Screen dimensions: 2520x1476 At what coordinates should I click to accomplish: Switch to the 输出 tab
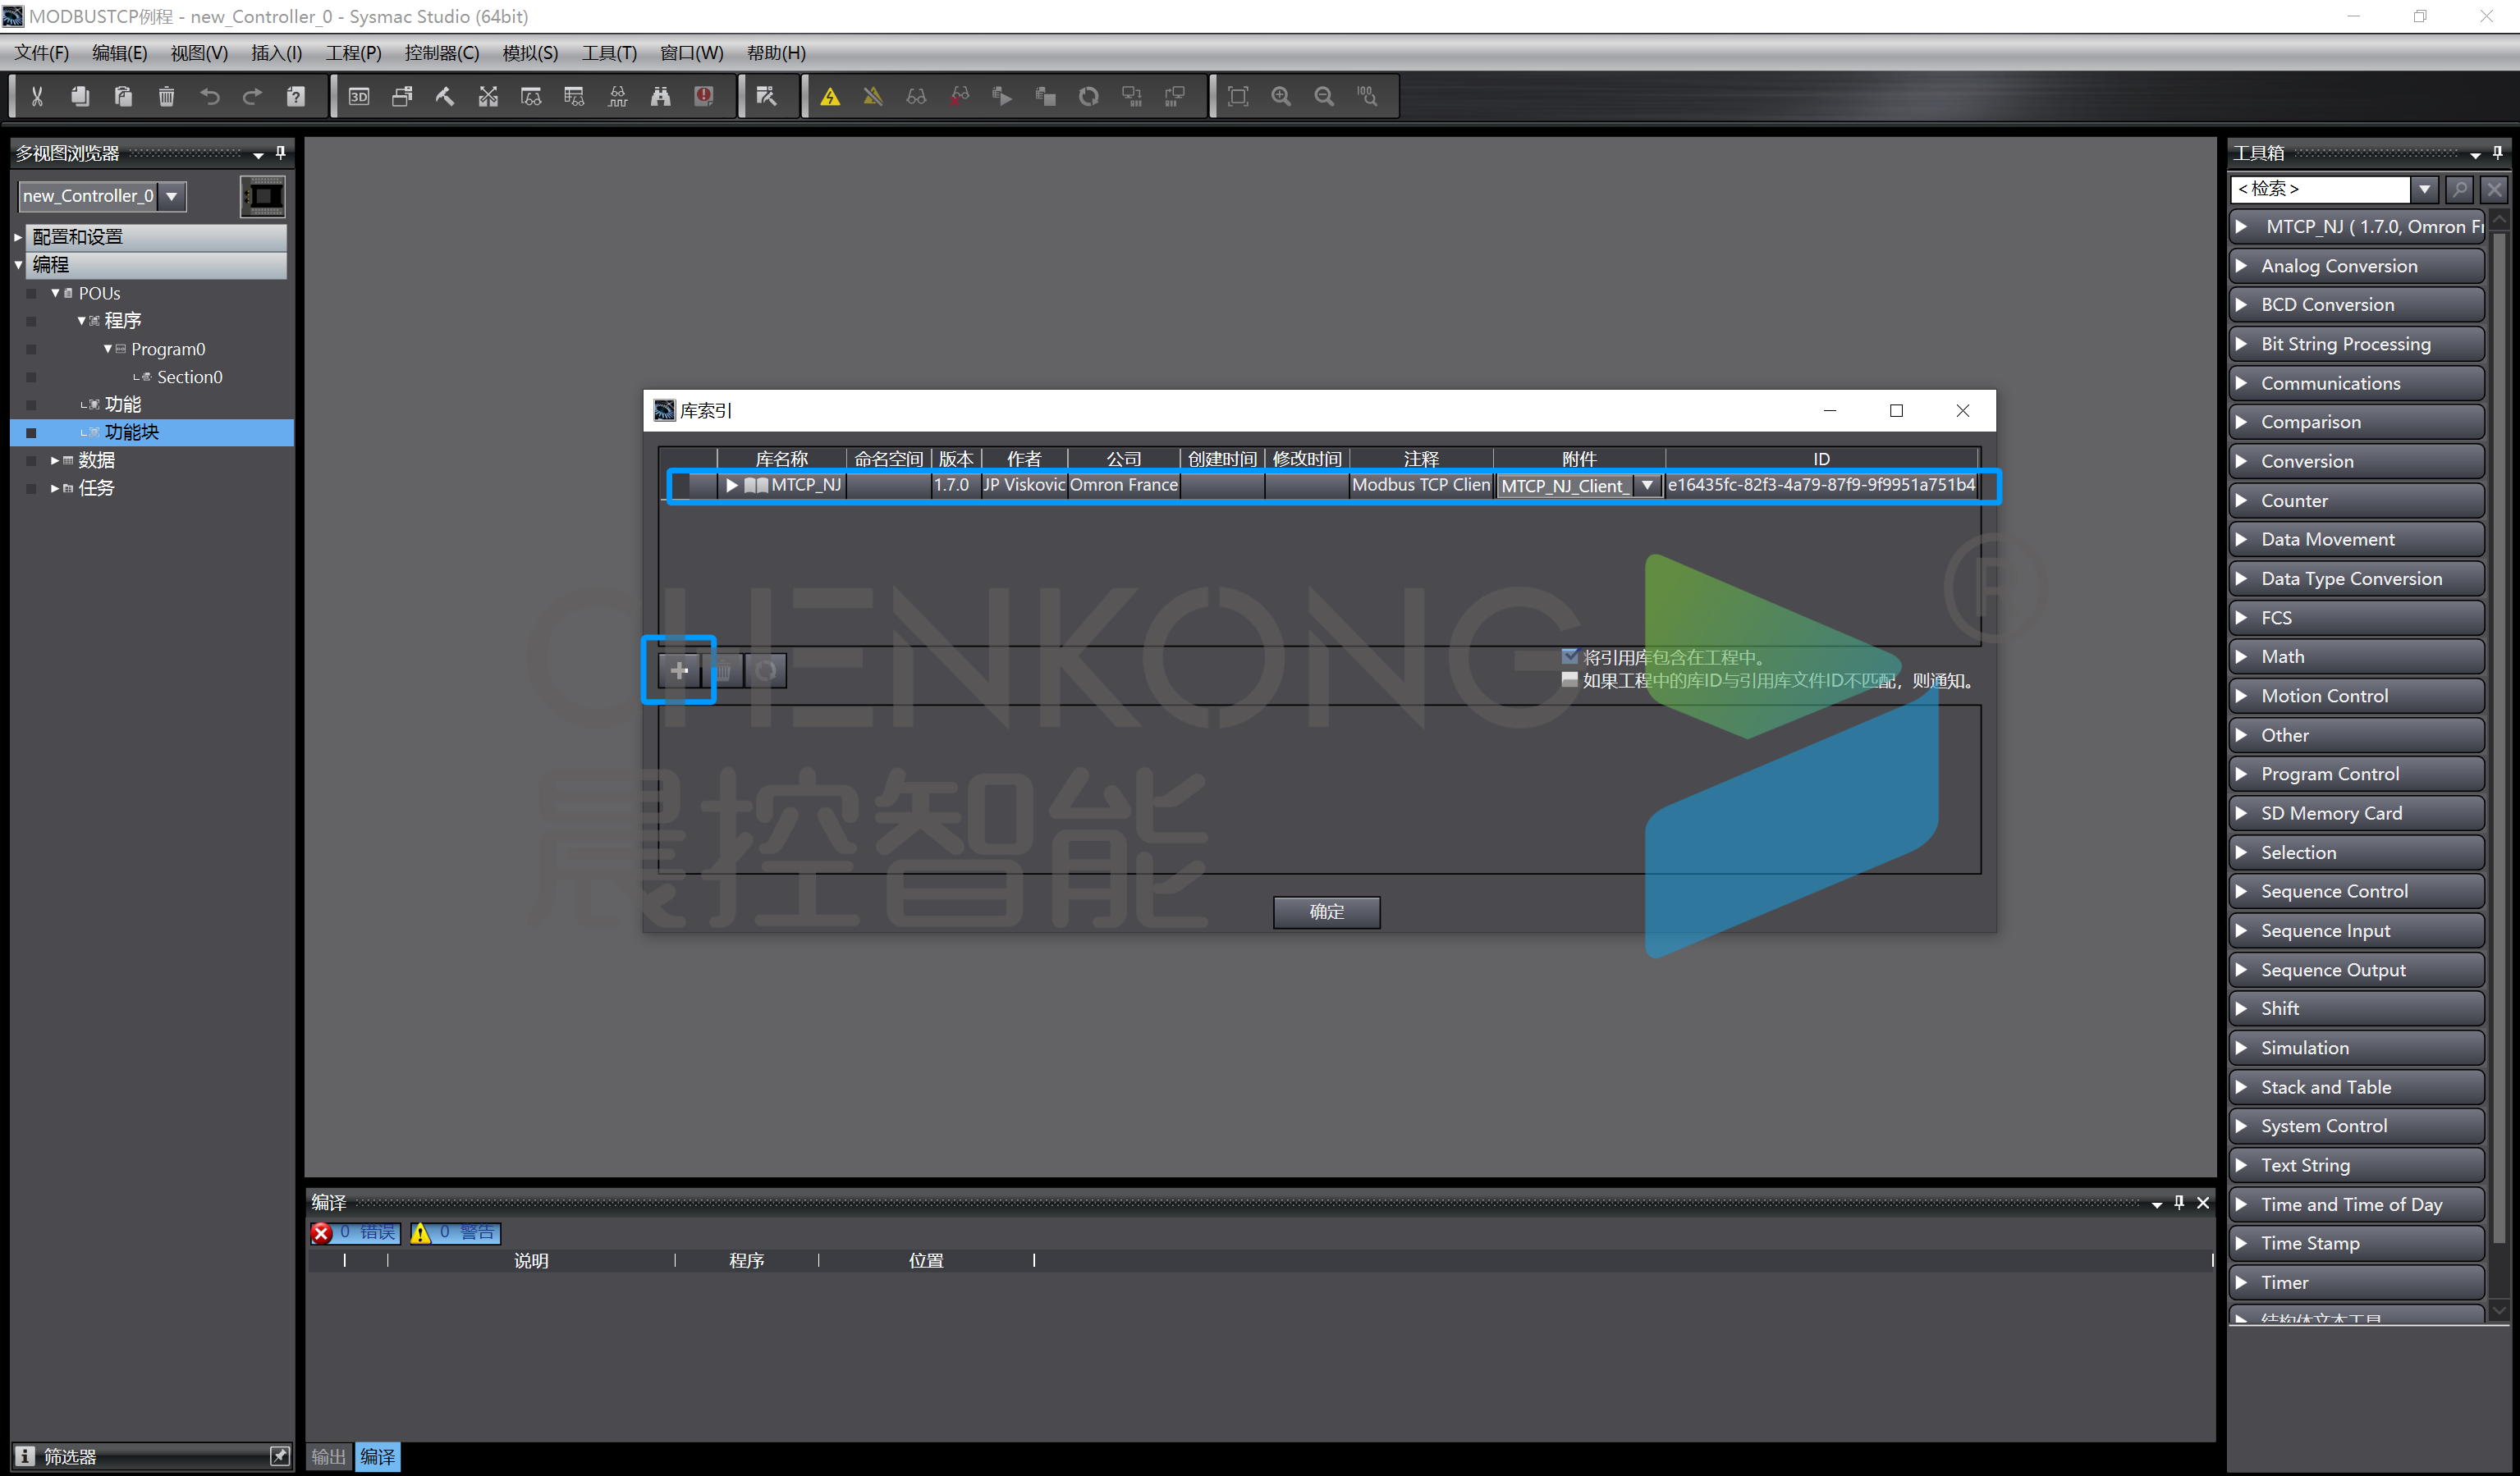point(328,1457)
